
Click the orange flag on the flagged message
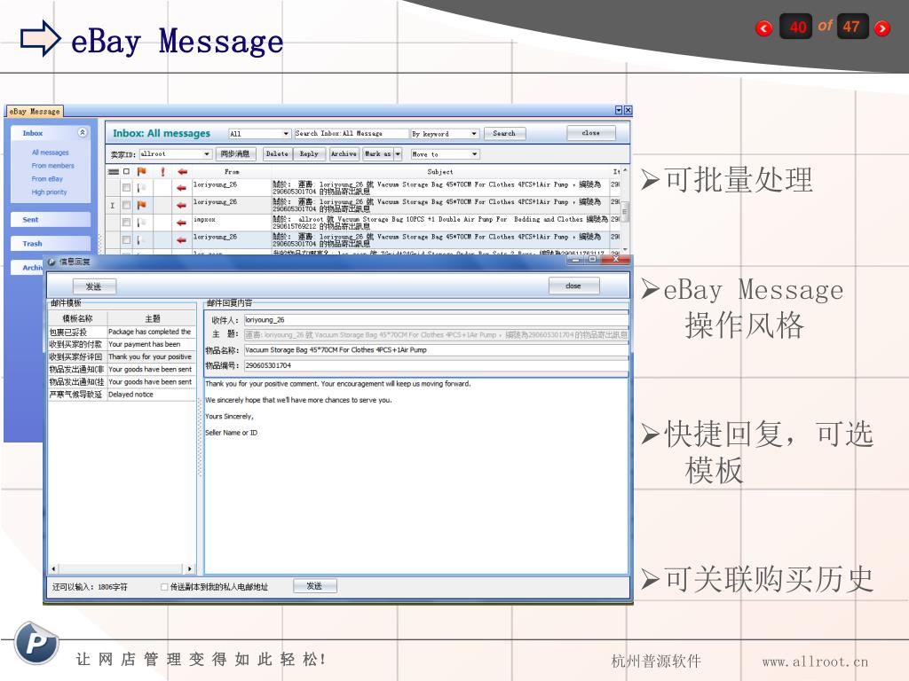[141, 205]
